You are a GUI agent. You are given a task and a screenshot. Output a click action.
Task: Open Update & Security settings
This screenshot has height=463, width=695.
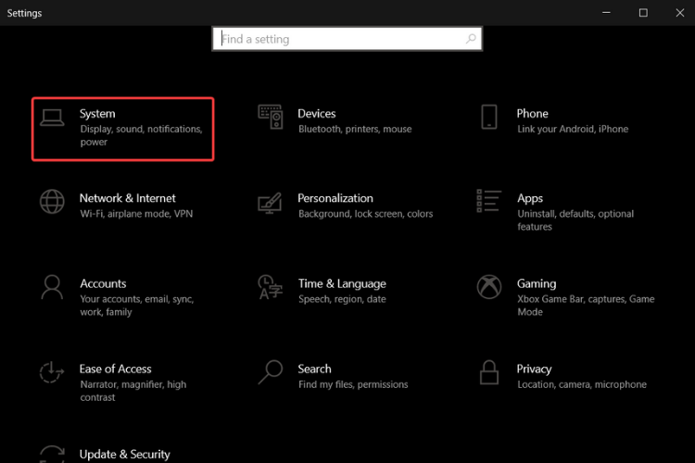124,454
